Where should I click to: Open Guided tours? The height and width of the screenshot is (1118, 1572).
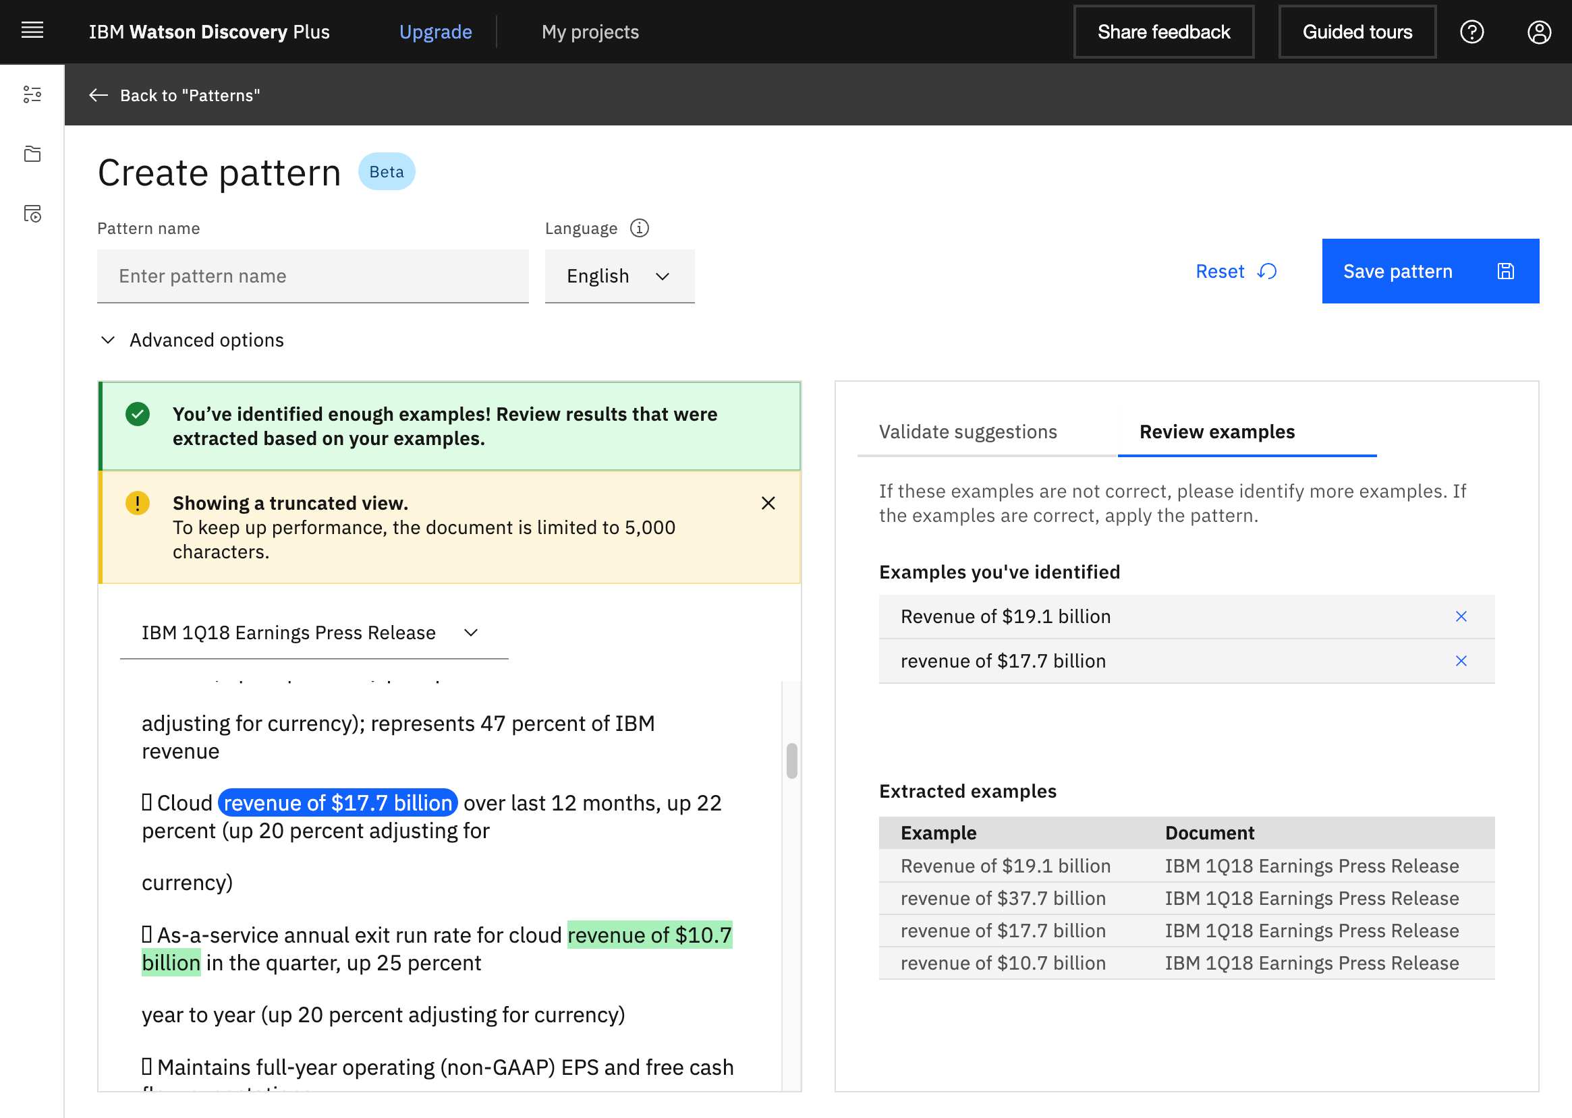click(x=1356, y=32)
